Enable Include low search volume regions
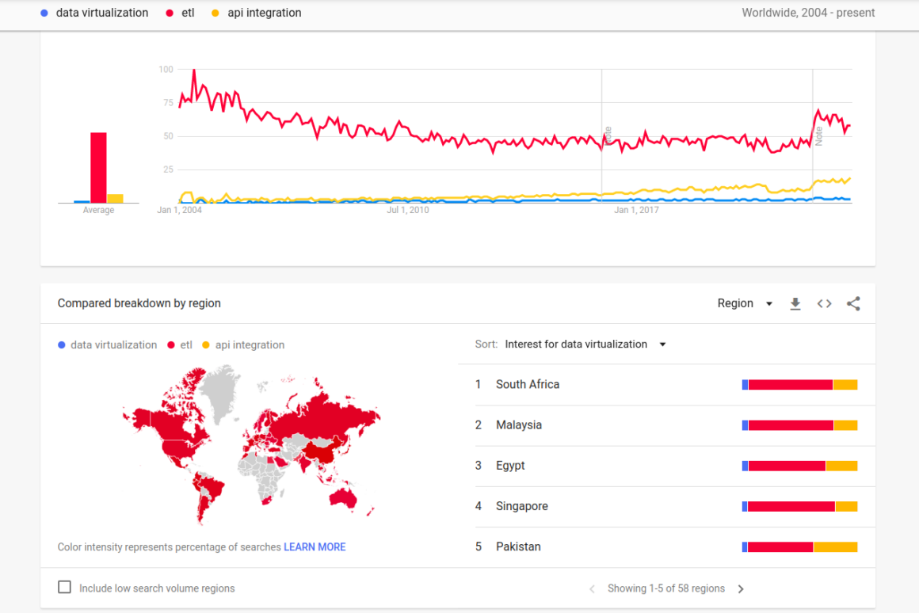The height and width of the screenshot is (613, 919). (x=65, y=588)
